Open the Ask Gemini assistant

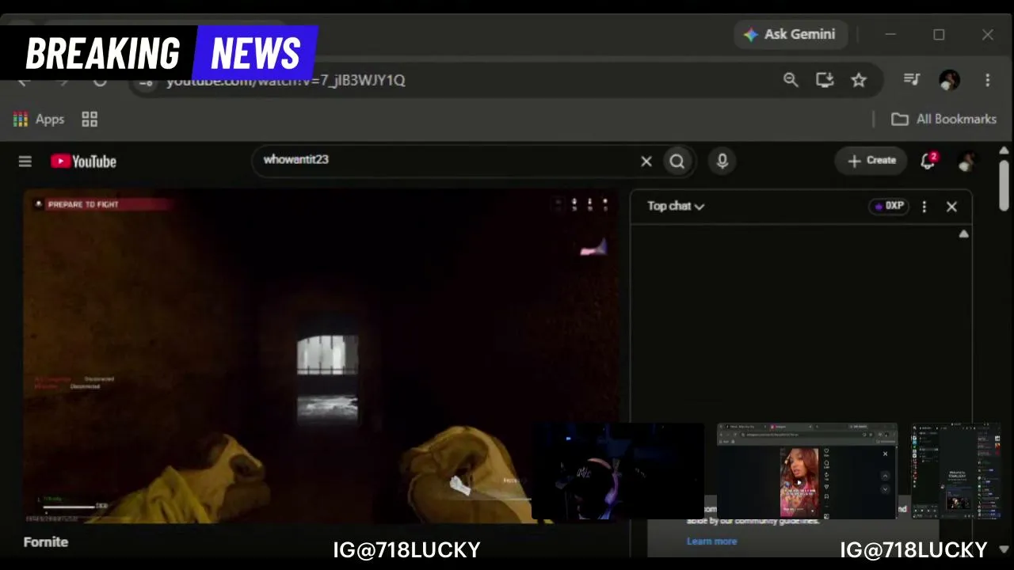pyautogui.click(x=791, y=35)
